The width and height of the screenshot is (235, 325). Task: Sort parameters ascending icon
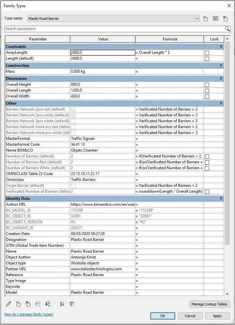[x=62, y=304]
